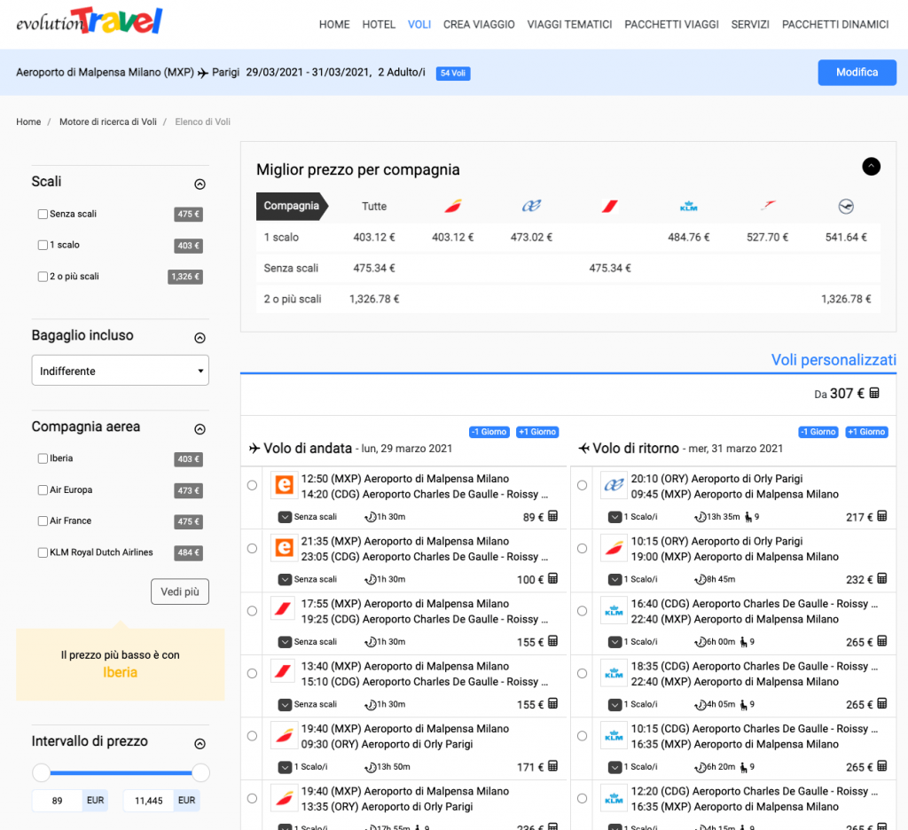Open the calculator icon next to 307 €
The height and width of the screenshot is (830, 908).
(x=874, y=393)
